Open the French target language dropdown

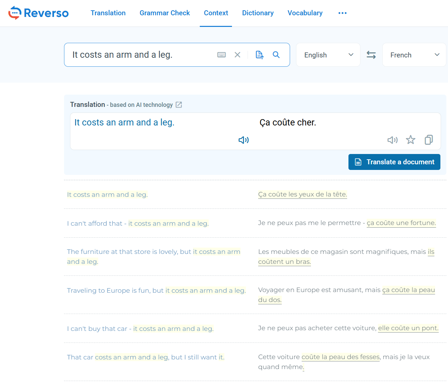[x=414, y=55]
